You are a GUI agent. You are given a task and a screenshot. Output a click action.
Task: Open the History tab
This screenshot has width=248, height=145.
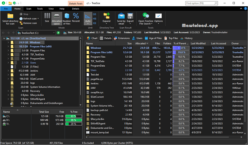click(186, 38)
